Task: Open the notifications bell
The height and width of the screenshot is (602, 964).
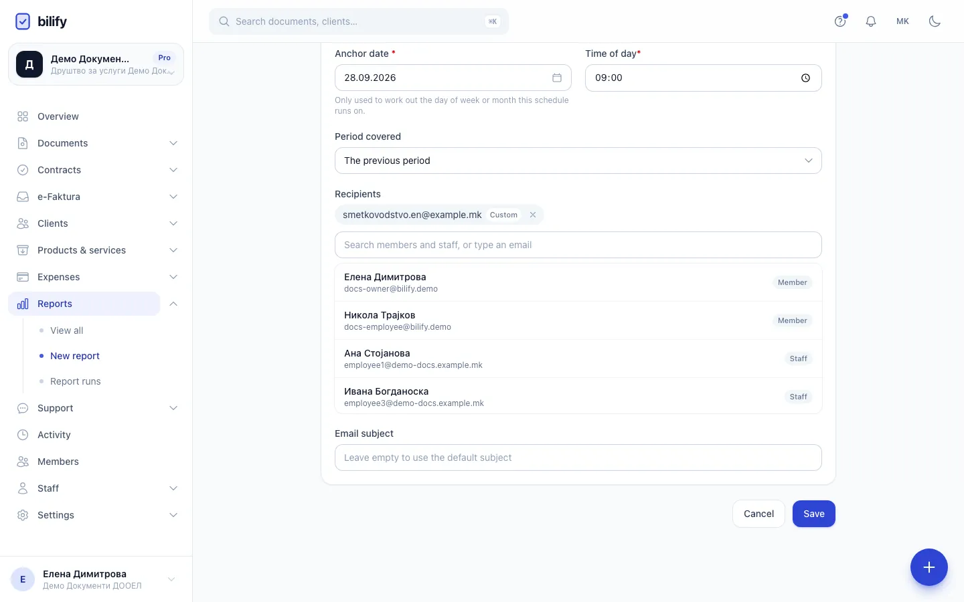Action: (871, 21)
